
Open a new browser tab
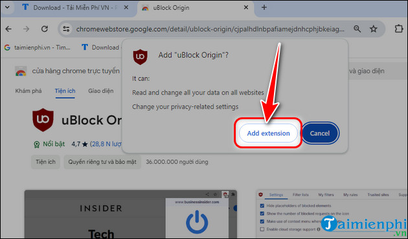[x=264, y=7]
